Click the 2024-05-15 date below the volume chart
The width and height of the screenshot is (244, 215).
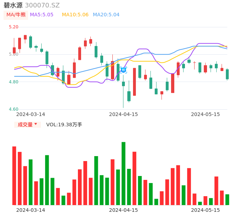[206, 210]
